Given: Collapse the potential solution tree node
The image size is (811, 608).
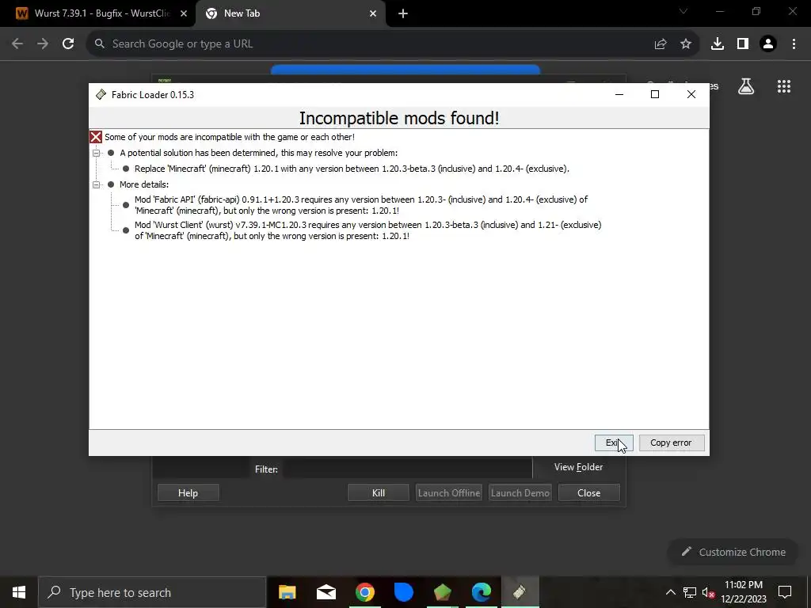Looking at the screenshot, I should 96,153.
